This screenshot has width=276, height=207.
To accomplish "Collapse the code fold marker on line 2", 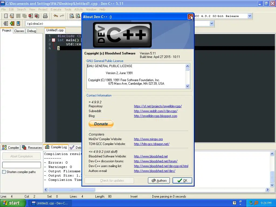I will click(54, 40).
